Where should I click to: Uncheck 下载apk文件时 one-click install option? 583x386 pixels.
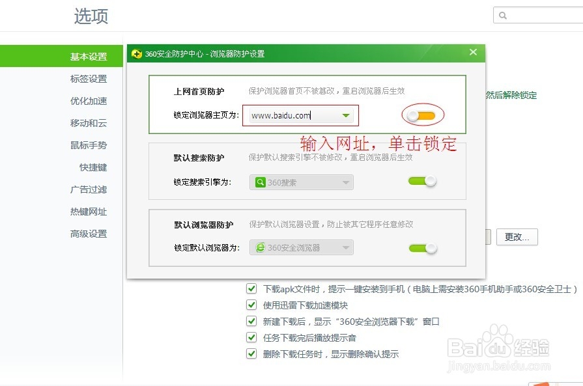pos(251,288)
